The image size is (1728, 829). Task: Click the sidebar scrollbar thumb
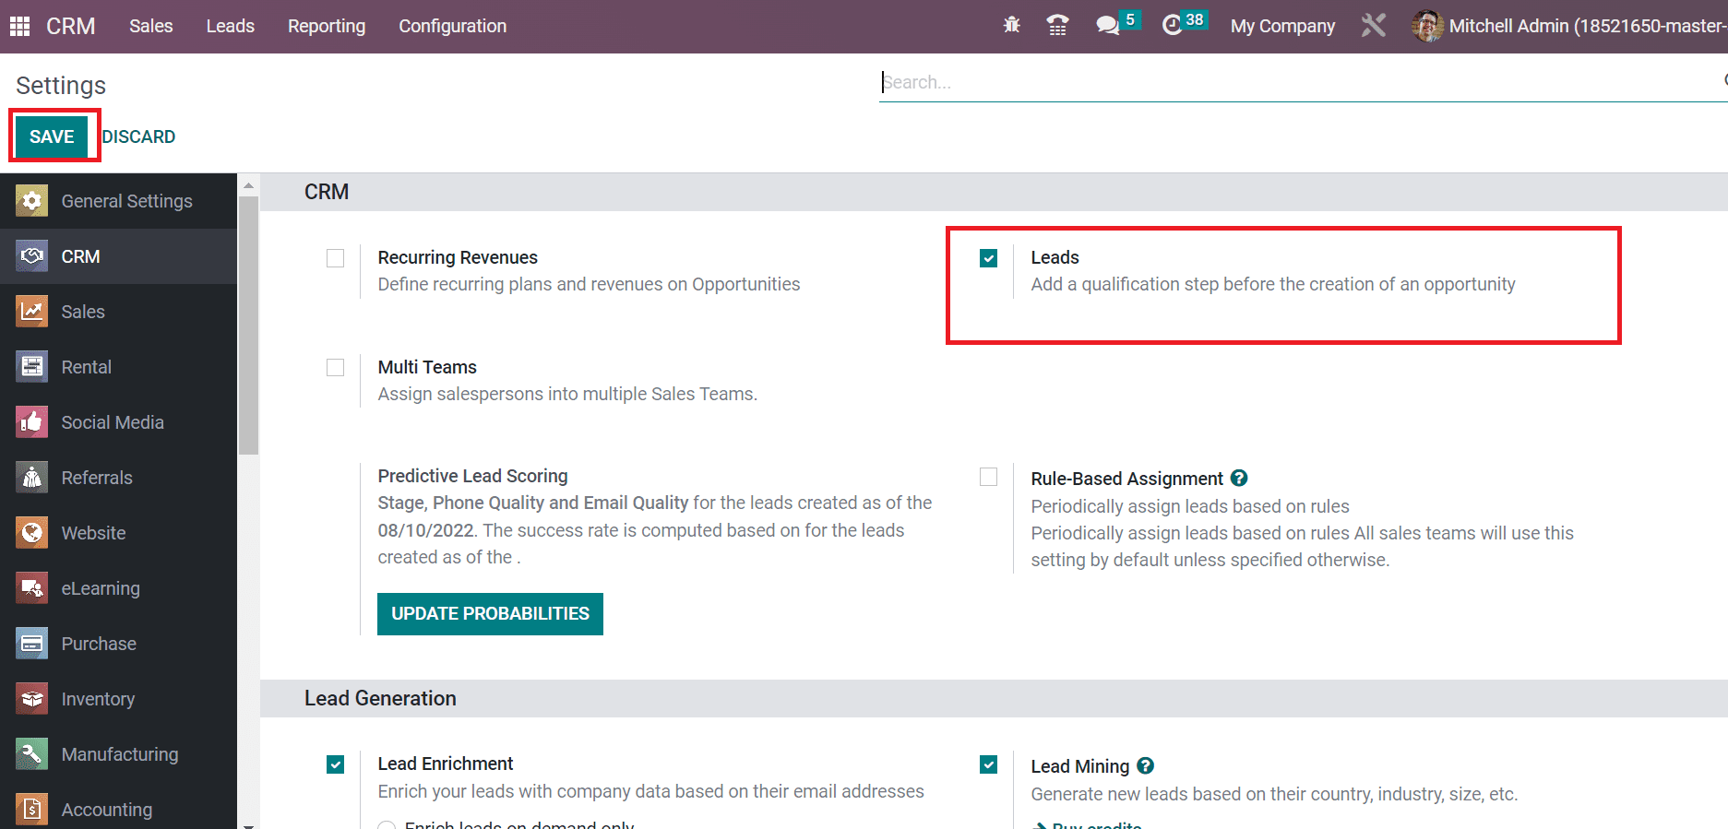[x=248, y=325]
